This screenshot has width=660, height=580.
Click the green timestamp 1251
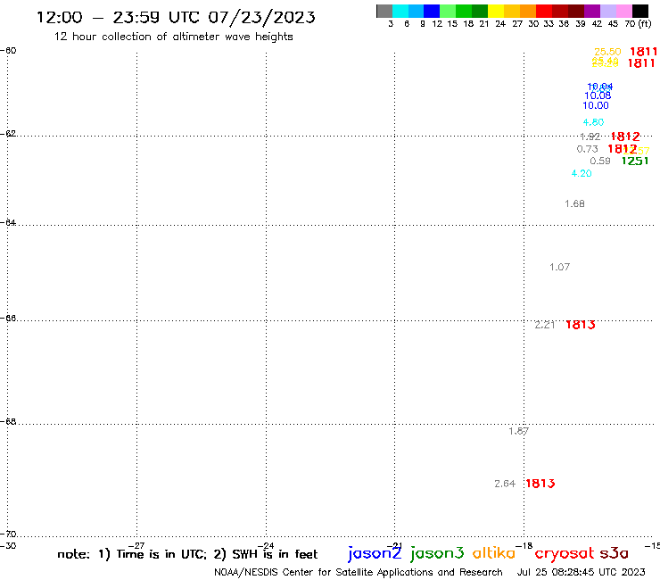(635, 161)
